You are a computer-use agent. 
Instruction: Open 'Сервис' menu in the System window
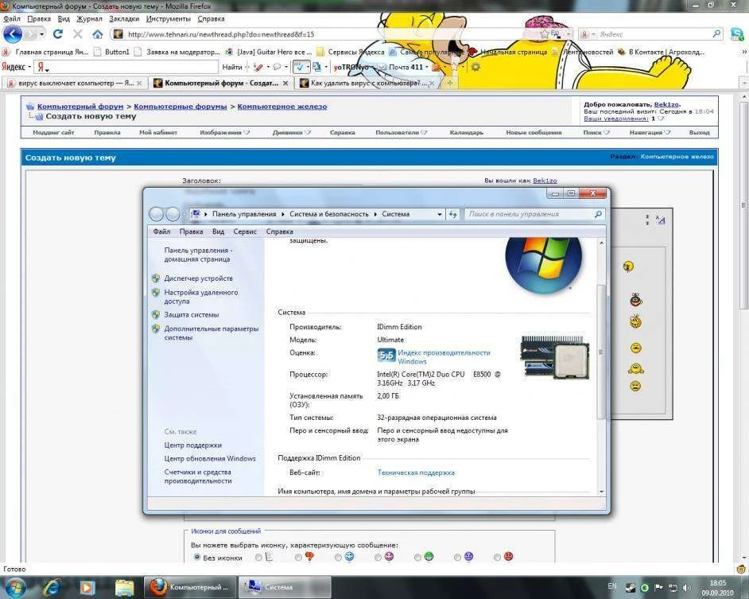click(245, 231)
